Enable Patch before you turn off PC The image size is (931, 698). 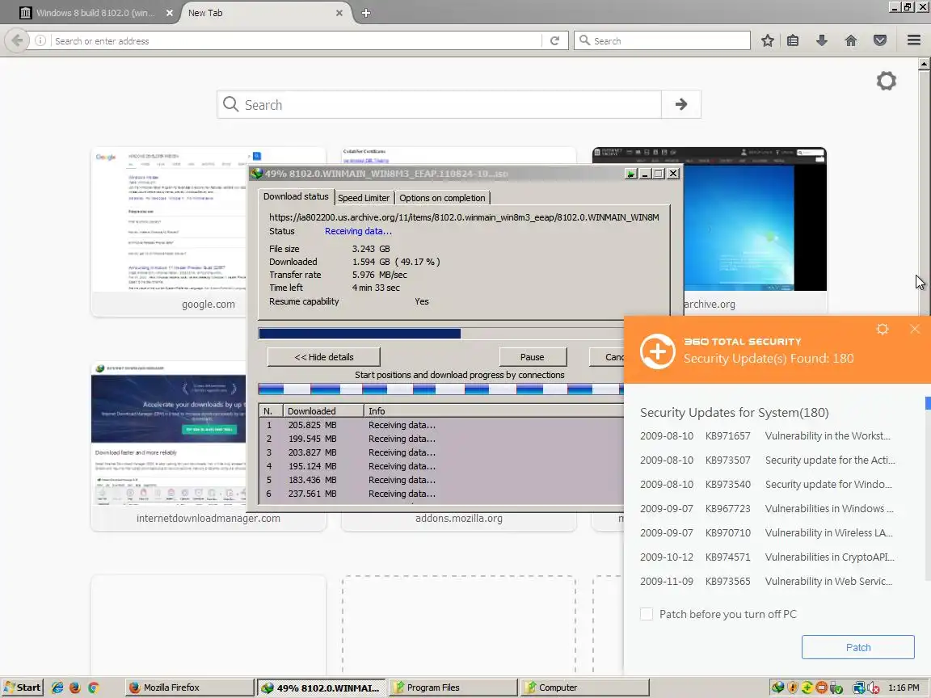647,614
